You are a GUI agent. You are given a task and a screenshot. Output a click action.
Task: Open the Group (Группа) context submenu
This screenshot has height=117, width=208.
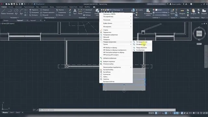coord(116,44)
